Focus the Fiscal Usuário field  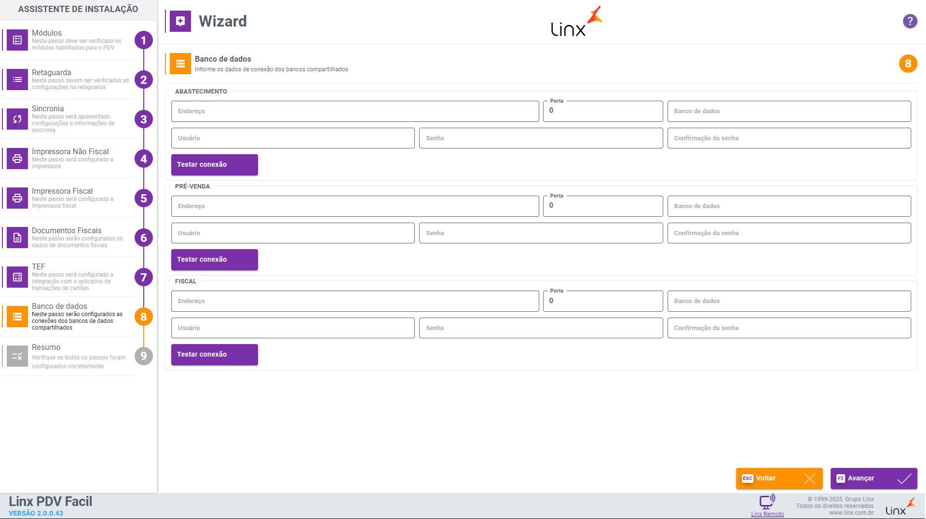coord(293,328)
